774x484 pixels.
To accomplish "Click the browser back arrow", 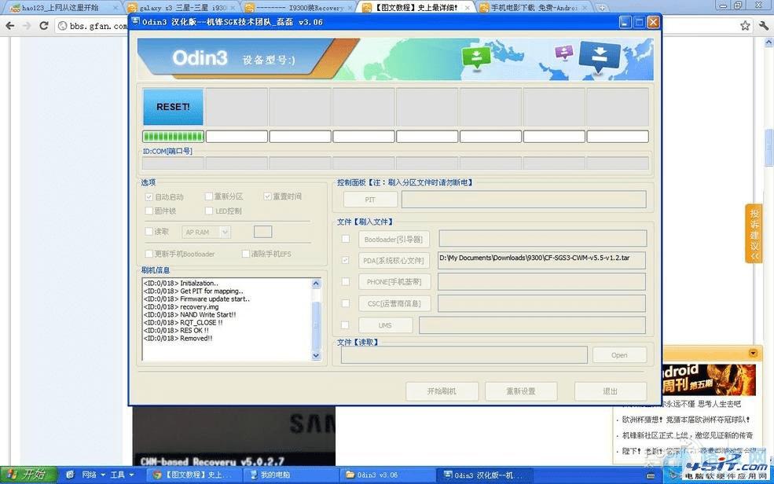I will [x=9, y=25].
